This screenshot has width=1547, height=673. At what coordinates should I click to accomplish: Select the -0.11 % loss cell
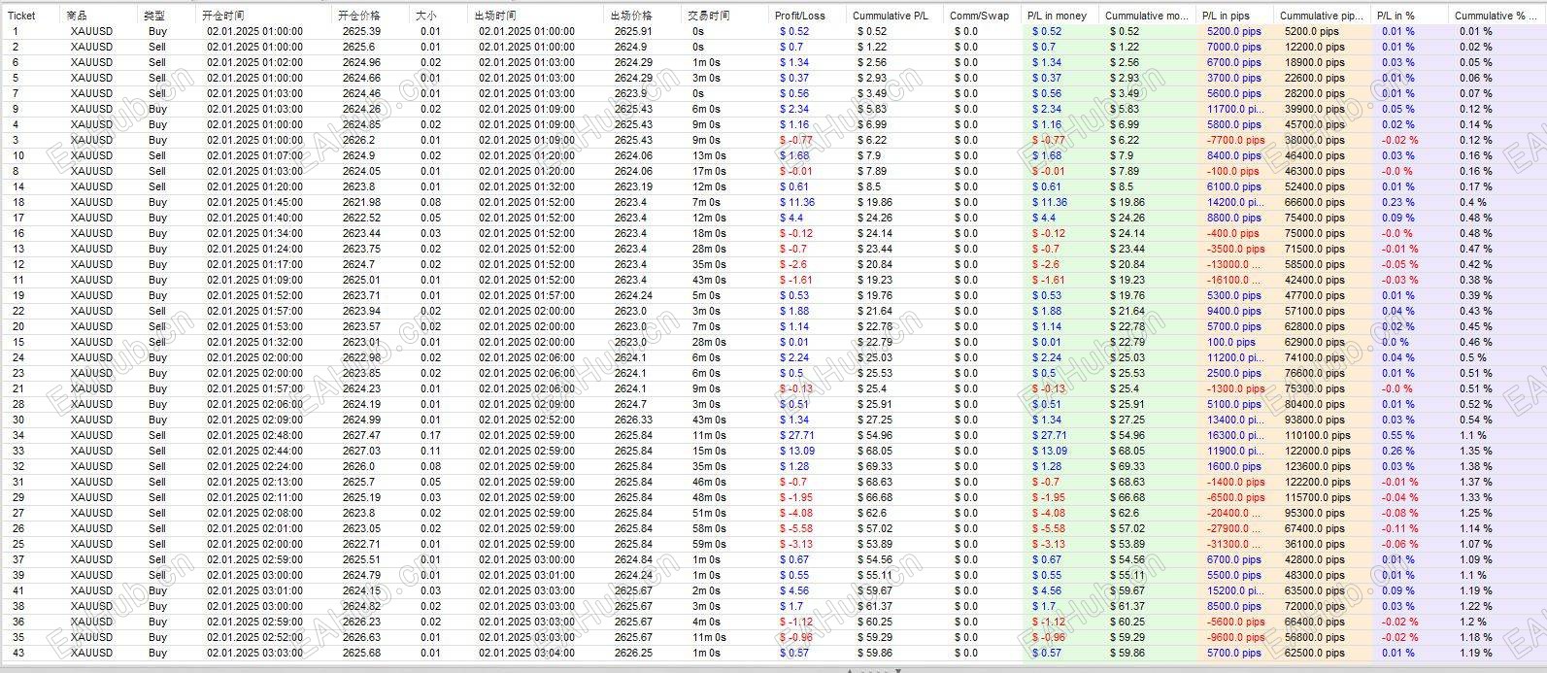(1400, 528)
